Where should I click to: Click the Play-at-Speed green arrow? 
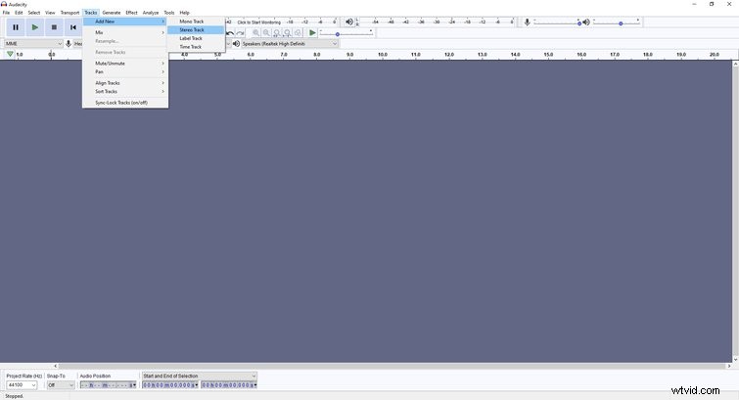[x=312, y=33]
